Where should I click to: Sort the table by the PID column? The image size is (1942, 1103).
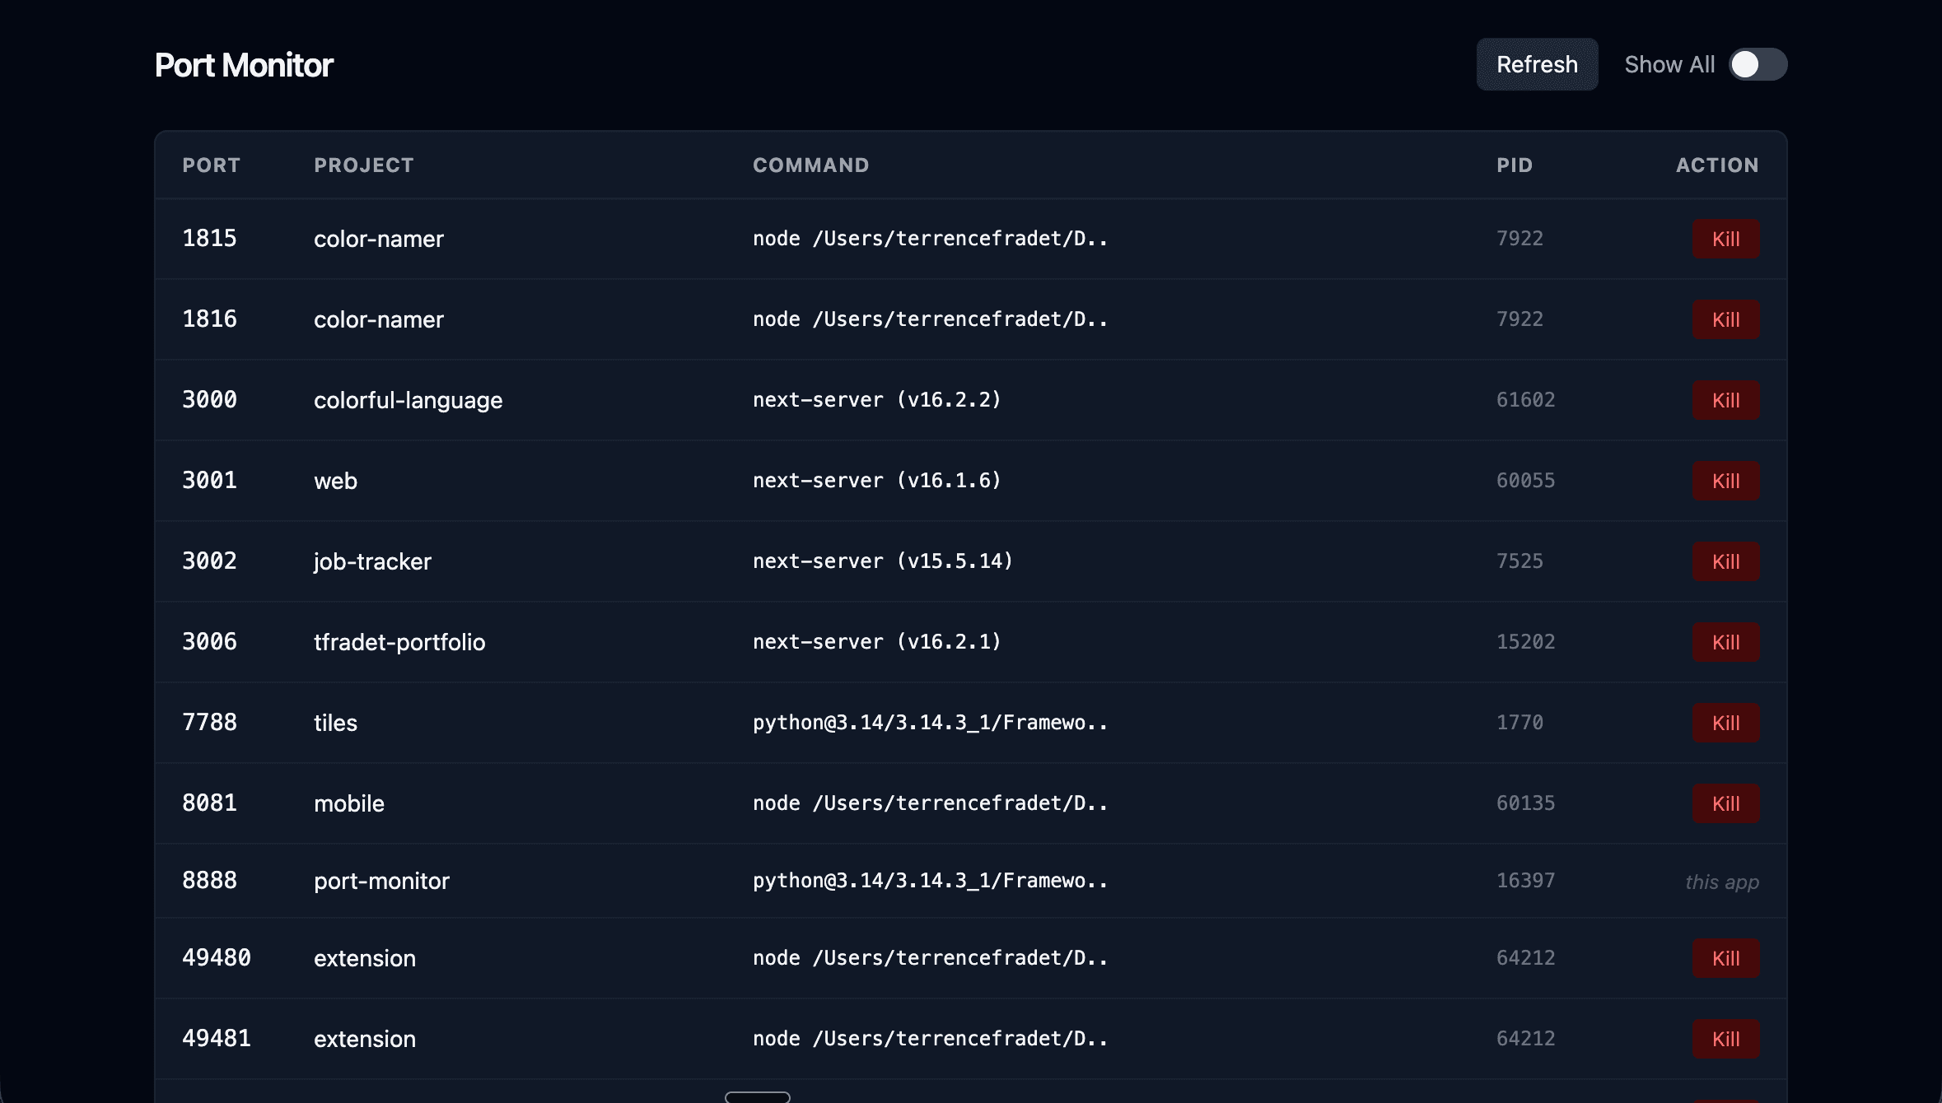[x=1514, y=165]
